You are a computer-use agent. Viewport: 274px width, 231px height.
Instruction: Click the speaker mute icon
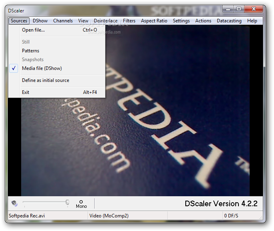[14, 203]
